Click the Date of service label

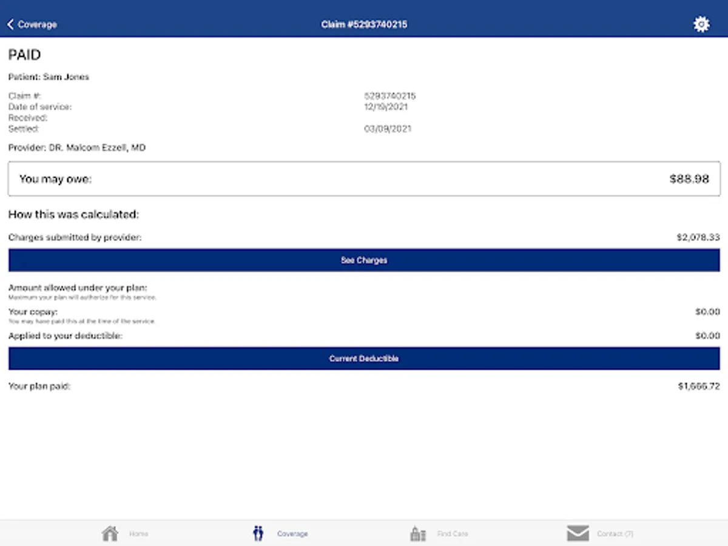(x=39, y=107)
